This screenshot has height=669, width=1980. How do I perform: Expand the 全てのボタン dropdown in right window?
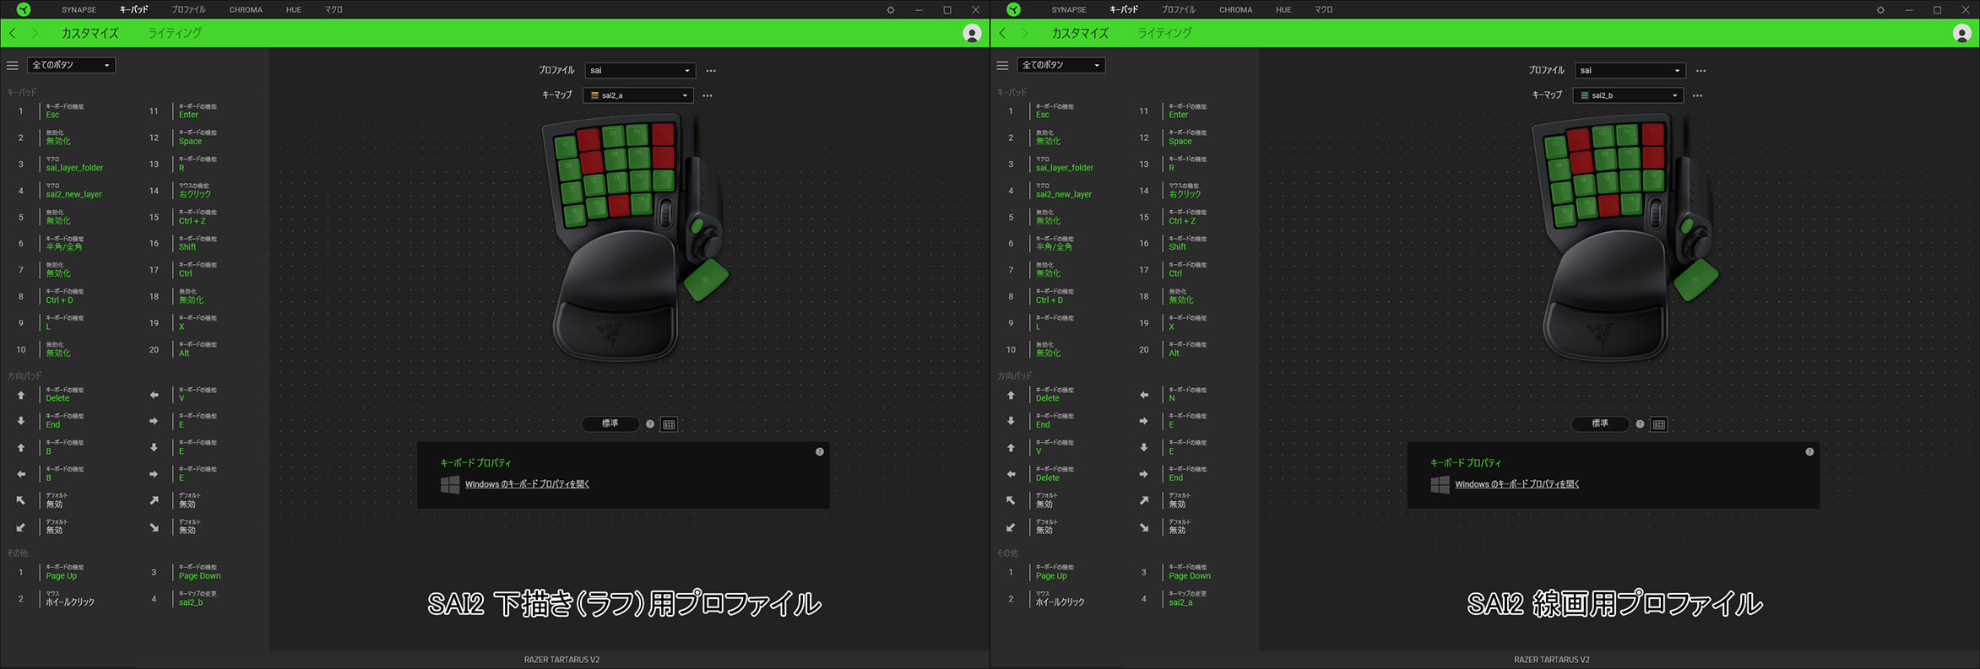click(1061, 65)
